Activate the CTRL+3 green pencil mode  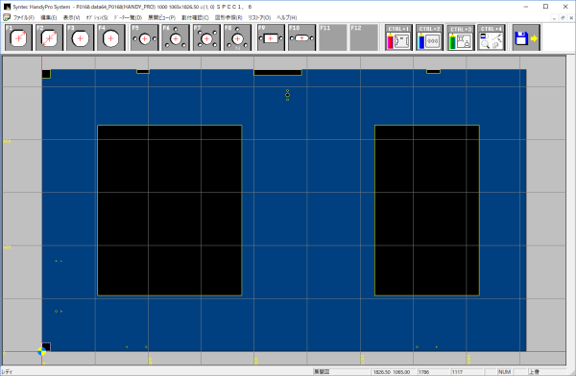[461, 37]
